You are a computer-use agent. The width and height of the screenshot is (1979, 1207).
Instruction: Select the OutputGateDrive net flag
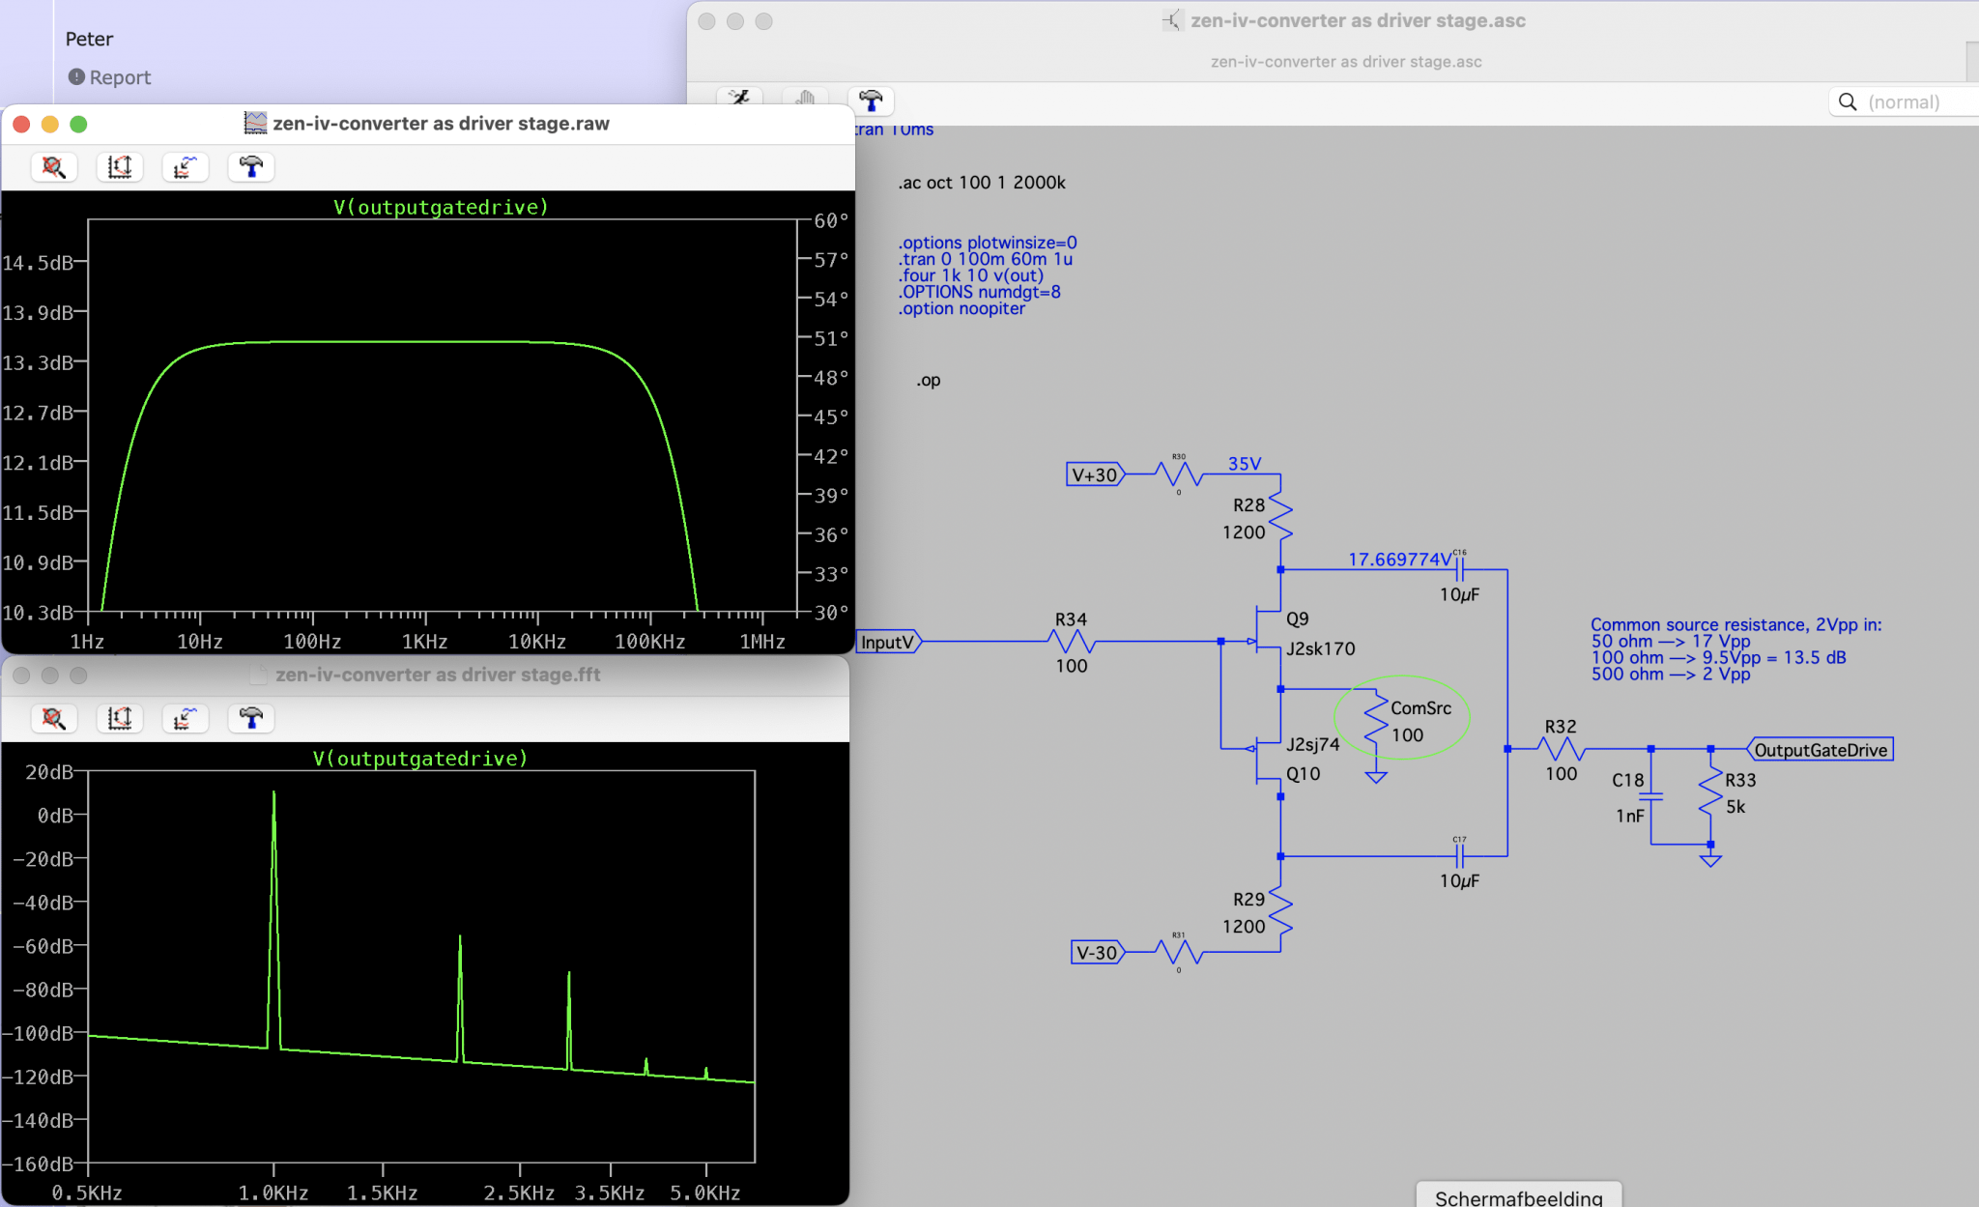pyautogui.click(x=1821, y=750)
